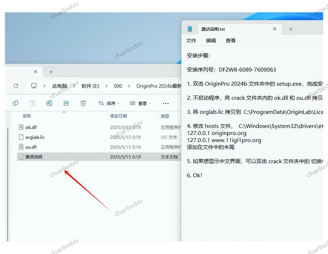Select the ou.dll file name

point(31,147)
